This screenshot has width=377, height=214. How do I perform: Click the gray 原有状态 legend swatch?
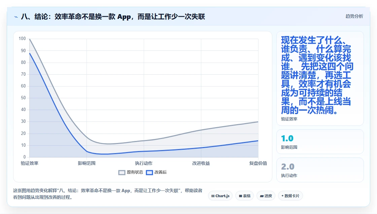click(122, 172)
